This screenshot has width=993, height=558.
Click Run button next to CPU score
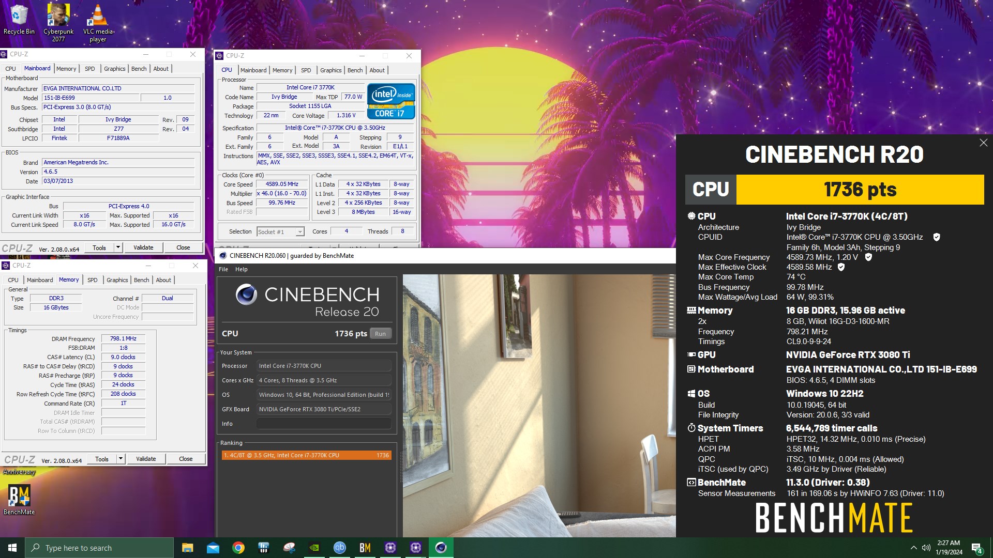point(381,334)
